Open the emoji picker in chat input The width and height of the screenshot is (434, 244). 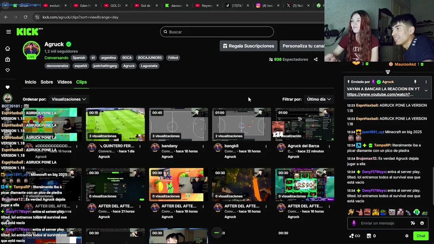[422, 223]
